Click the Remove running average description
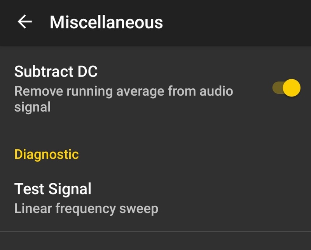Viewport: 311px width, 250px height. (123, 92)
